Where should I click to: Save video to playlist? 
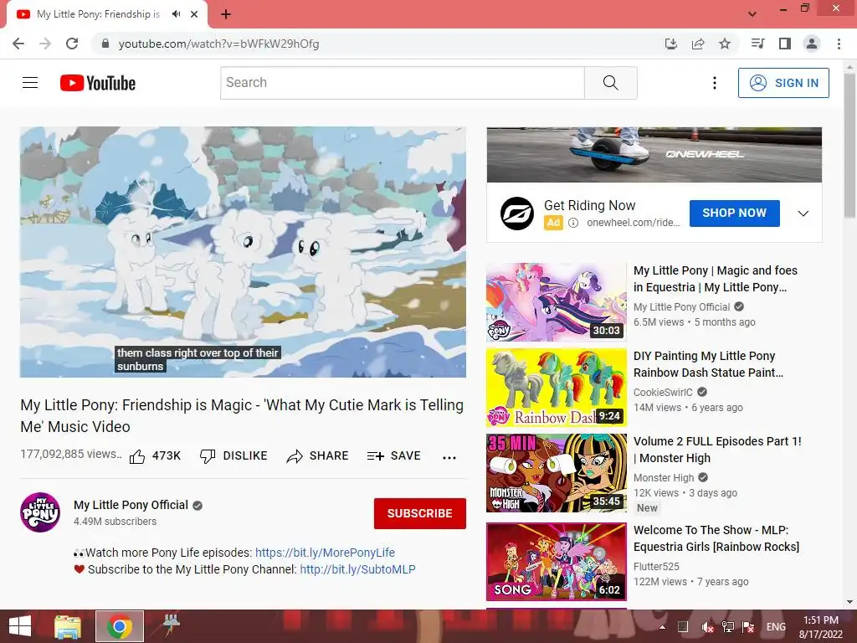[x=394, y=456]
